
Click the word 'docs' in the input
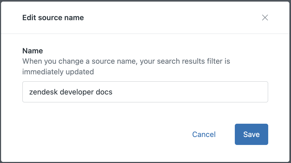(x=105, y=92)
